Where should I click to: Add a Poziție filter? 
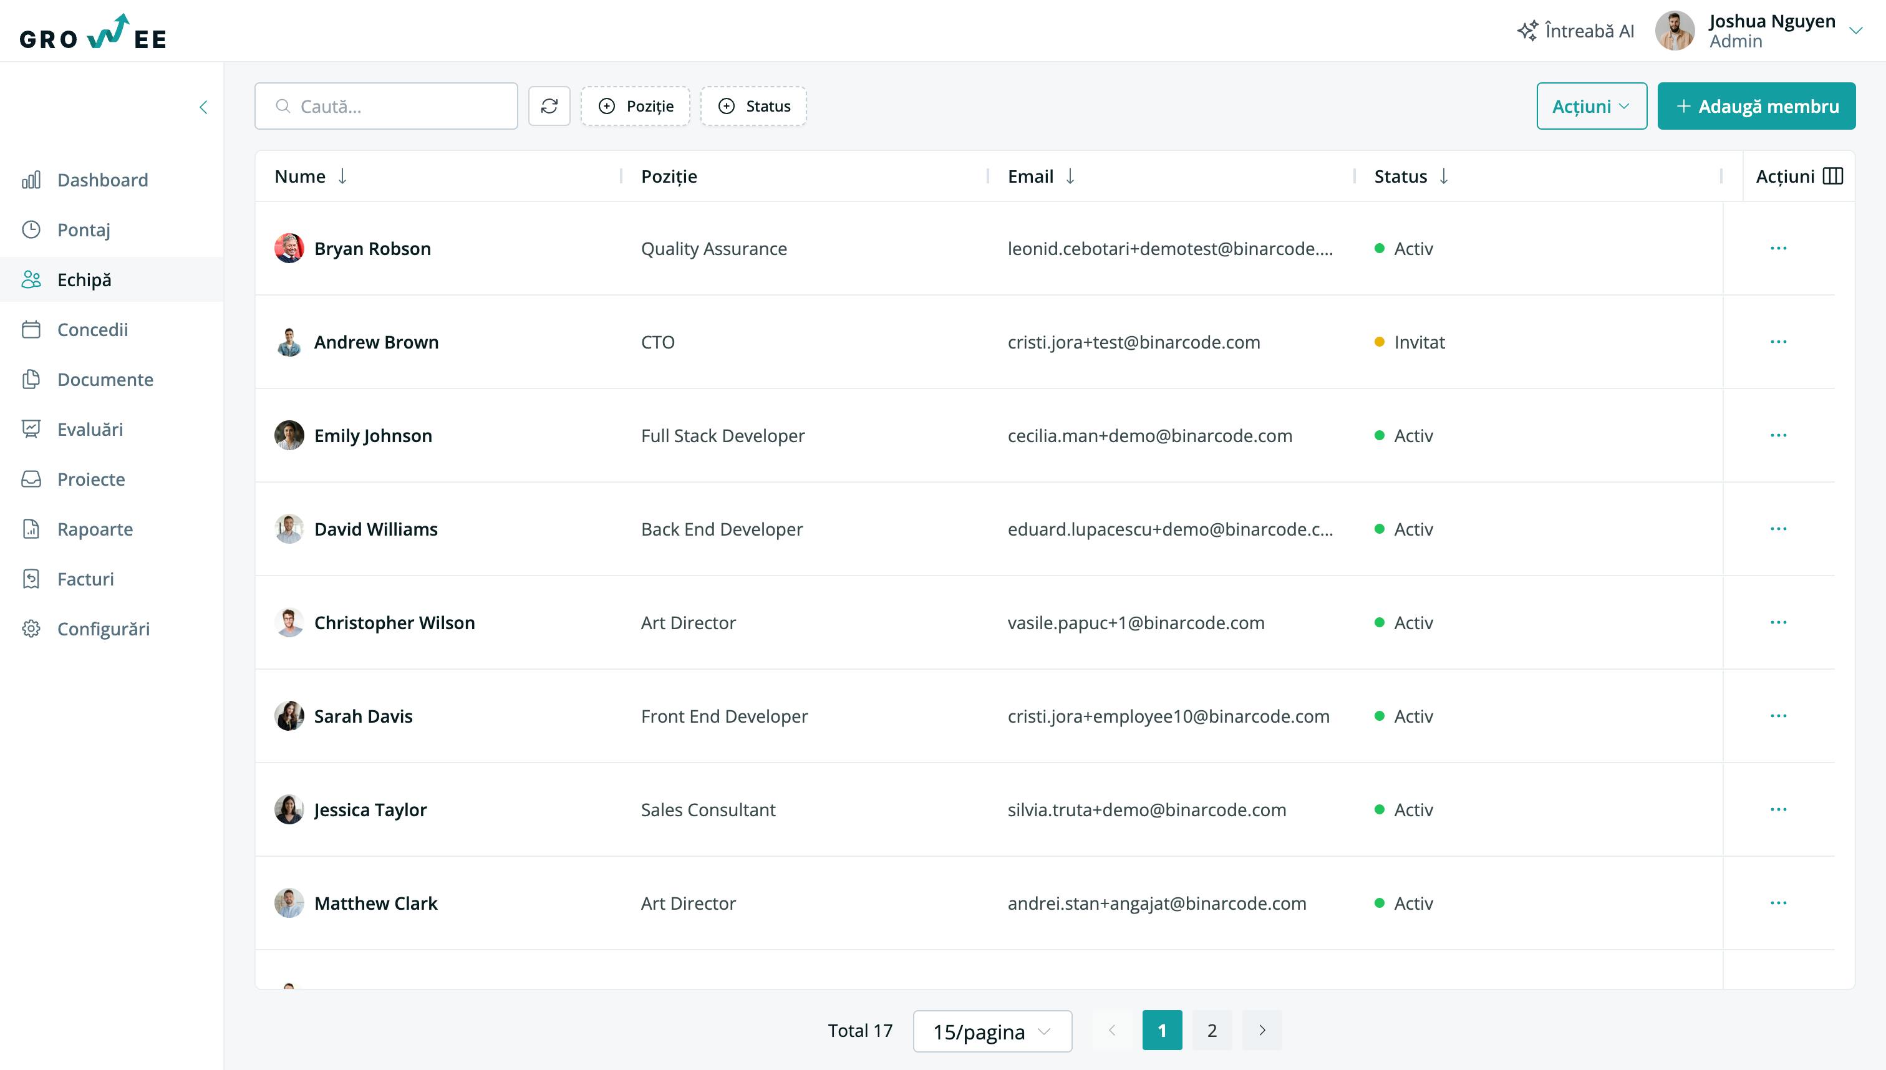635,107
